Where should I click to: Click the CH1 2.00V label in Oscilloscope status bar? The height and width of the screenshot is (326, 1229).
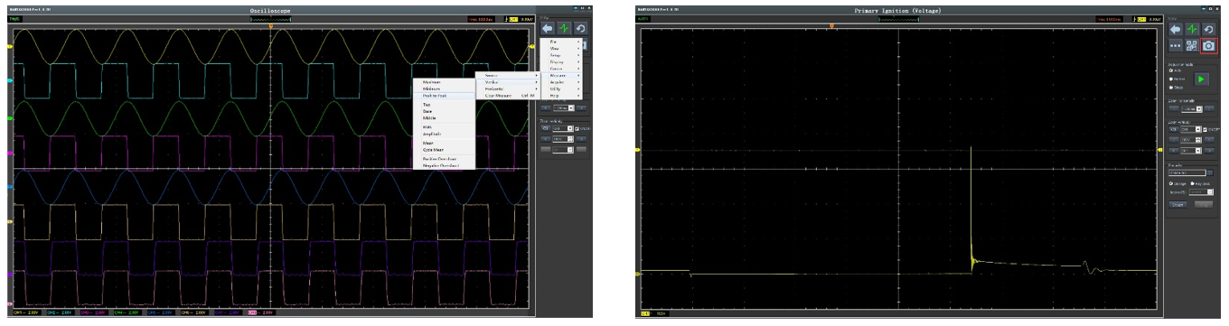tap(27, 312)
